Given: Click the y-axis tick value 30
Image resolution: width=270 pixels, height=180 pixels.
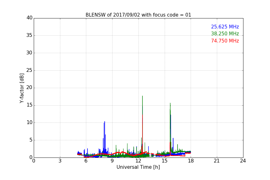Looking at the screenshot, I should coord(29,53).
